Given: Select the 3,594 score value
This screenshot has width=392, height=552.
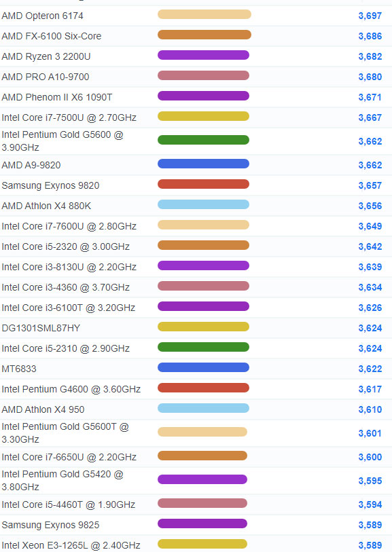Looking at the screenshot, I should point(370,505).
